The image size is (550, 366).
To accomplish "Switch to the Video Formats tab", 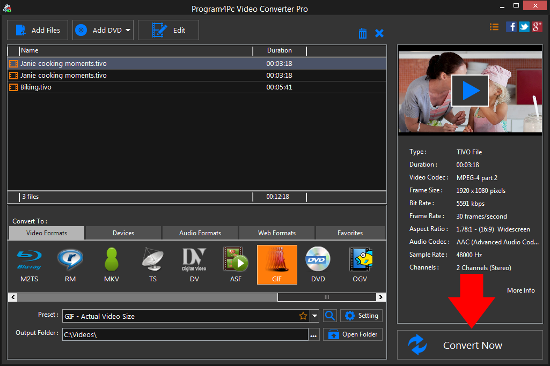I will pos(47,233).
